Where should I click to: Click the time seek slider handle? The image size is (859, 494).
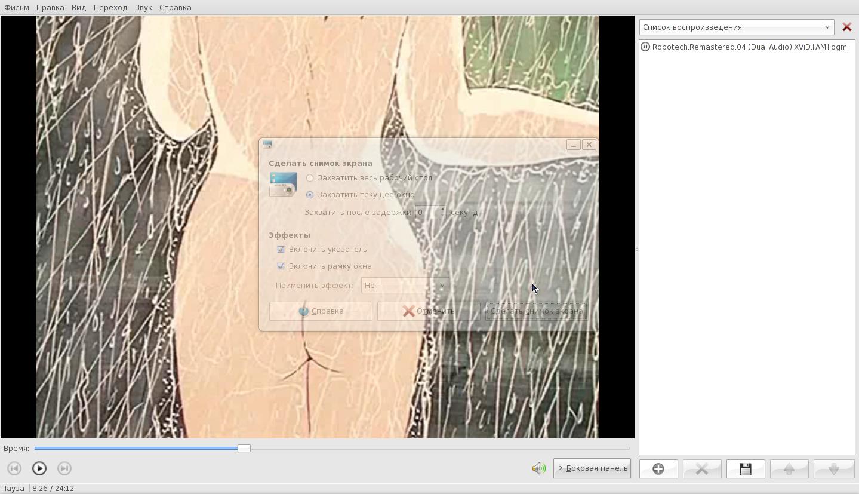[x=244, y=448]
